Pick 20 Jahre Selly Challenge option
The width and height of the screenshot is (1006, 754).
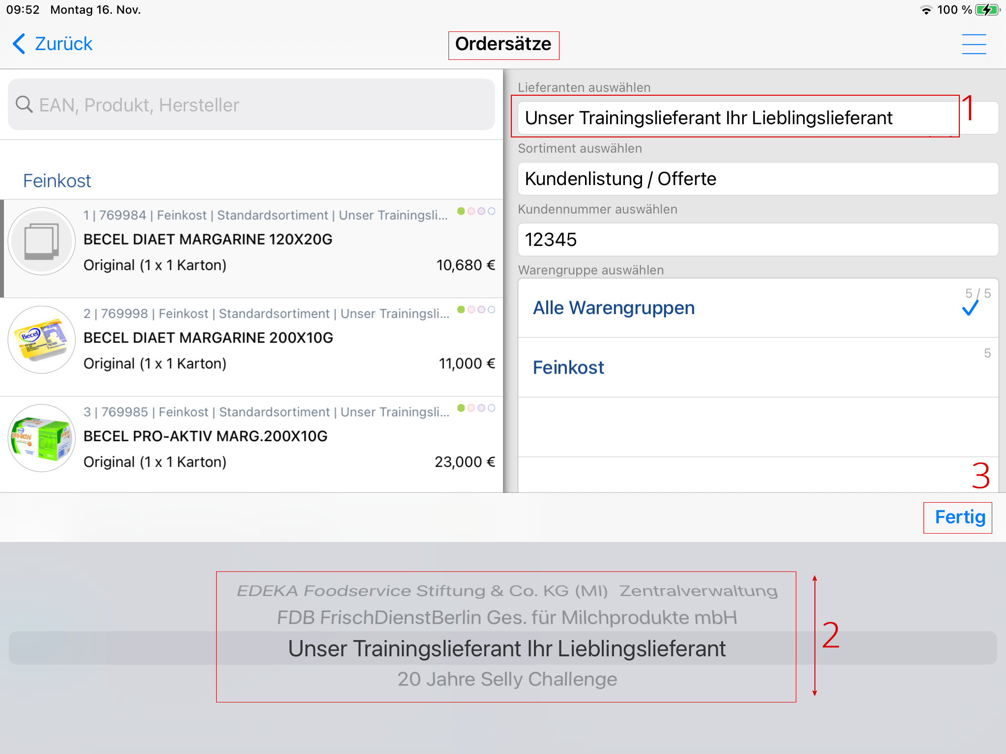pos(507,679)
